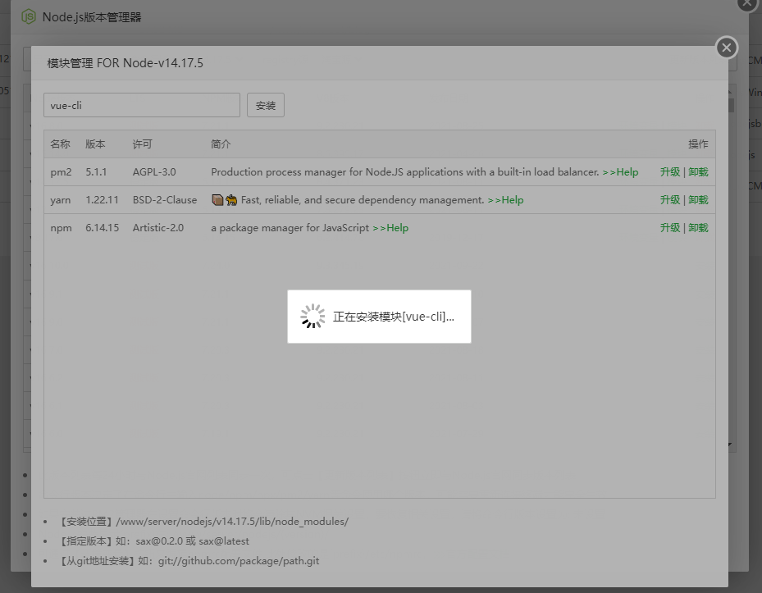The width and height of the screenshot is (762, 593).
Task: Uninstall the yarn module
Action: click(698, 200)
